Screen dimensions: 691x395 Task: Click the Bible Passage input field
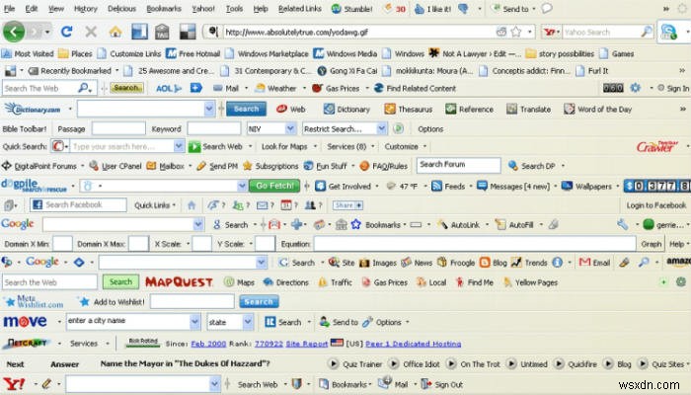[x=118, y=128]
